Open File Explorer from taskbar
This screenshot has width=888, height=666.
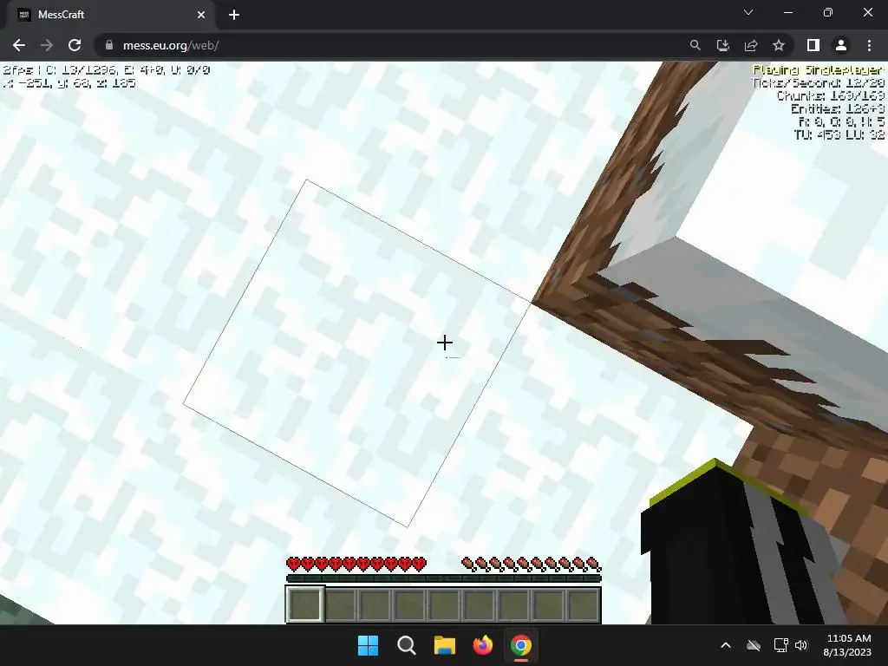[445, 645]
